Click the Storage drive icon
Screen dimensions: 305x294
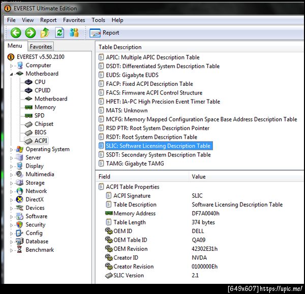20,183
